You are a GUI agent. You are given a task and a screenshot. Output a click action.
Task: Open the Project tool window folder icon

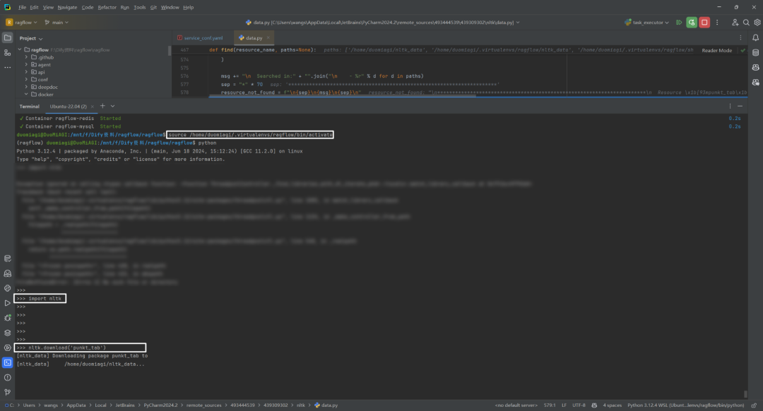[7, 37]
